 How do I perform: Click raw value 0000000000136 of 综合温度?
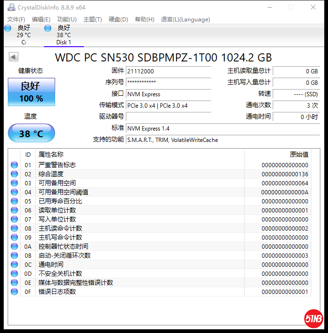(285, 174)
